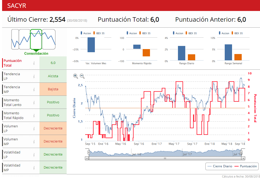
Task: Click blue Accion bar in Var. Volumen Mes
Action: click(91, 45)
